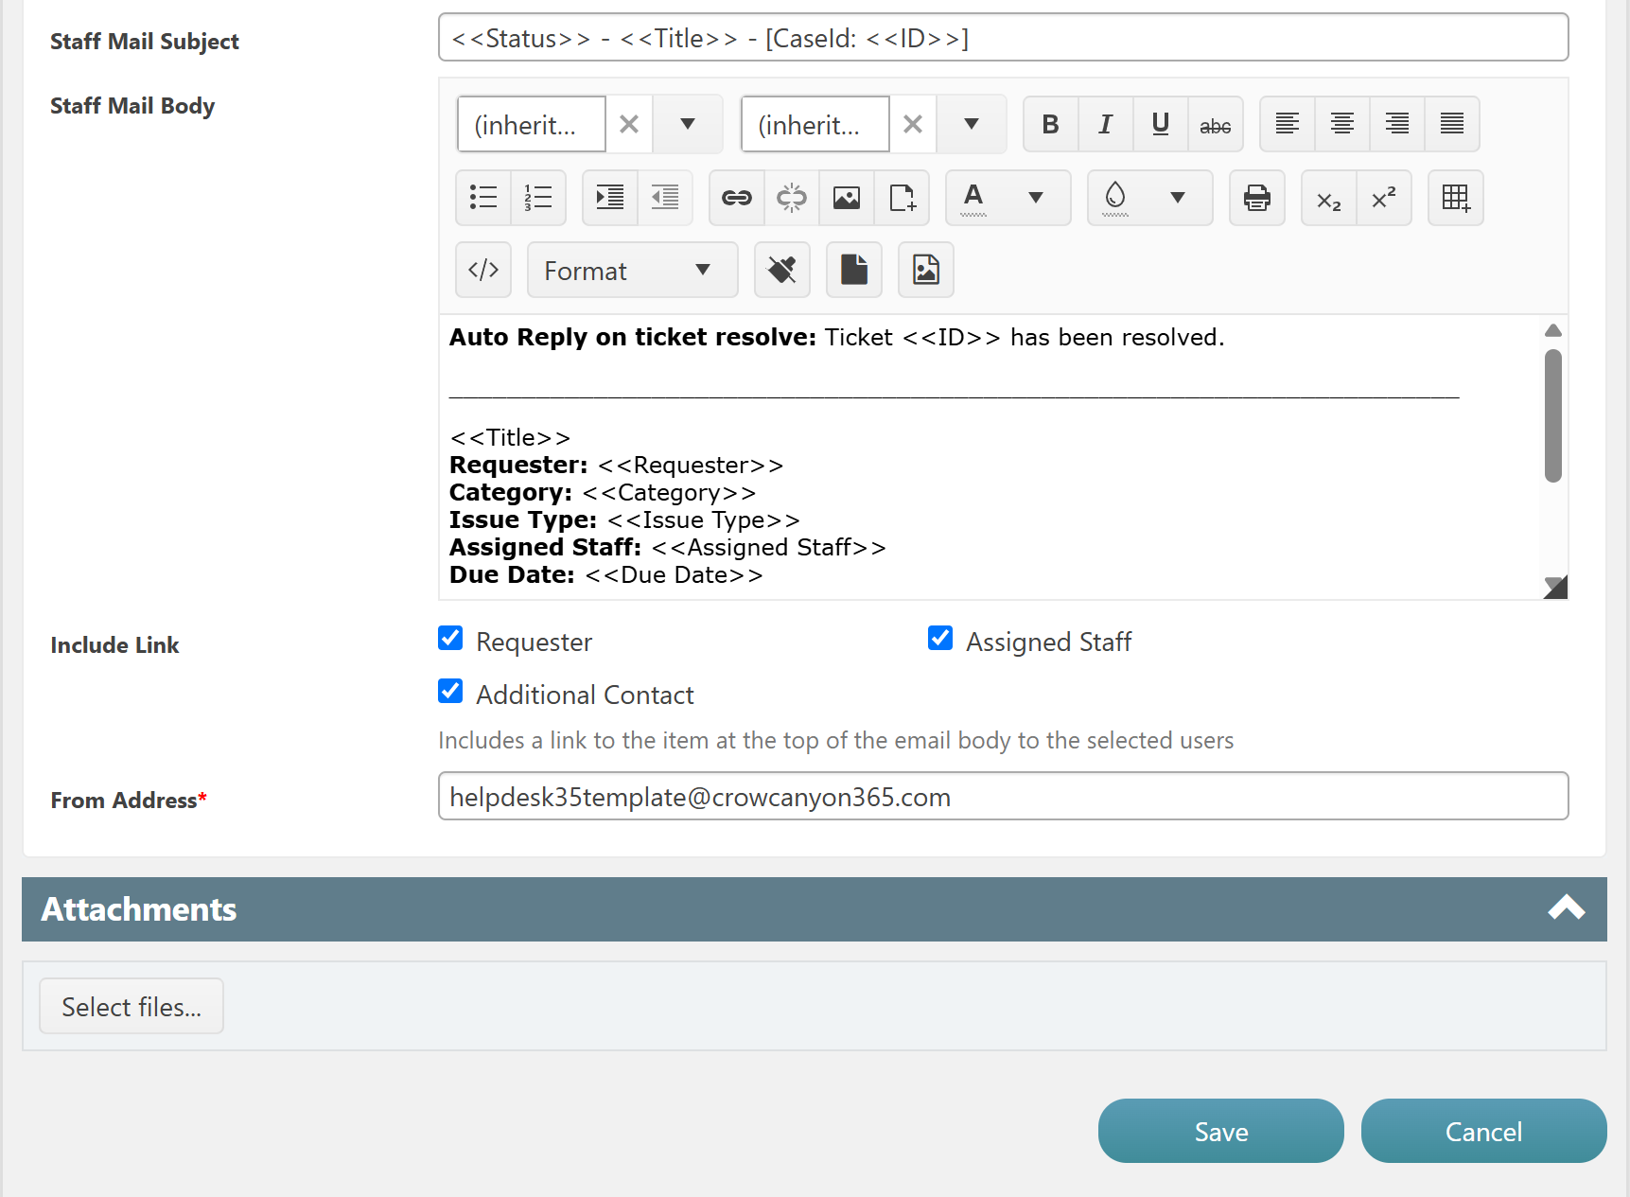1630x1197 pixels.
Task: Click the insert image icon
Action: (x=846, y=198)
